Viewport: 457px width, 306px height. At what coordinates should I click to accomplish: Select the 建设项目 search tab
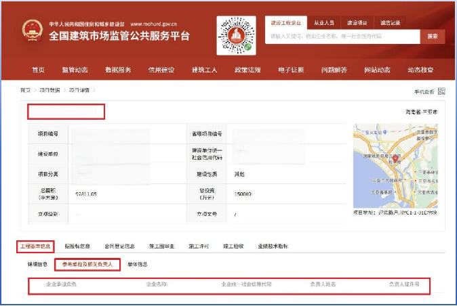pos(357,23)
